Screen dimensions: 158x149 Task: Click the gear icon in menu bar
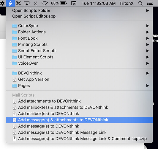point(2,3)
